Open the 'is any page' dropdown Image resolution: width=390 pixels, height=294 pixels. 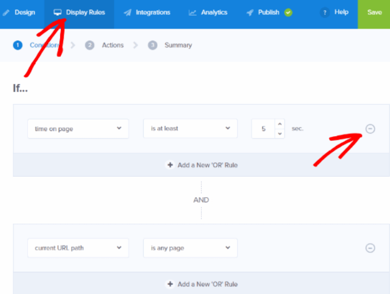[x=190, y=248]
